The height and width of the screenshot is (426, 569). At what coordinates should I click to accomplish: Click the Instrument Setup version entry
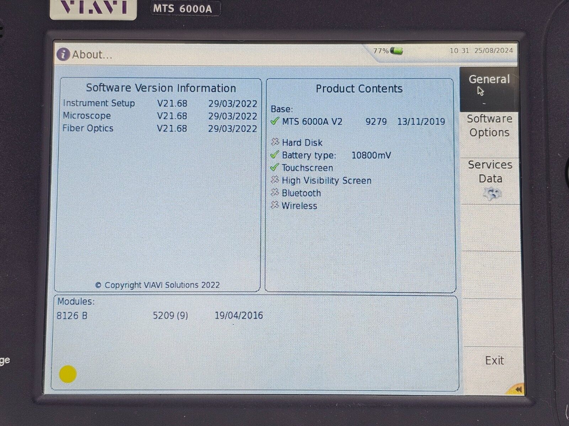pyautogui.click(x=159, y=103)
